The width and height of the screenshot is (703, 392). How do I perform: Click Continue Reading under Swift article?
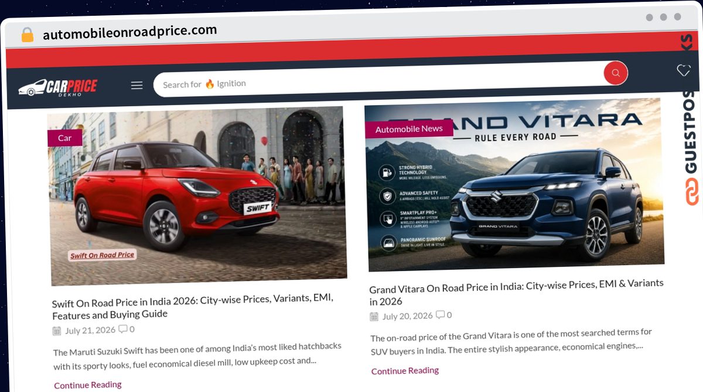[88, 385]
